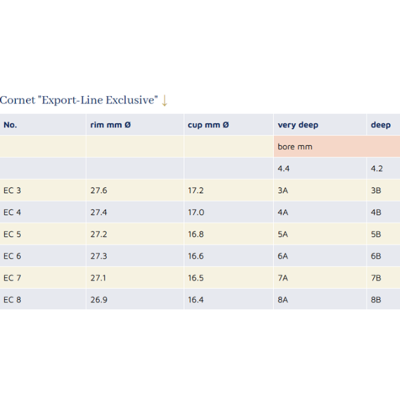Click the 8A very deep model cell
The image size is (400, 400).
tap(283, 300)
